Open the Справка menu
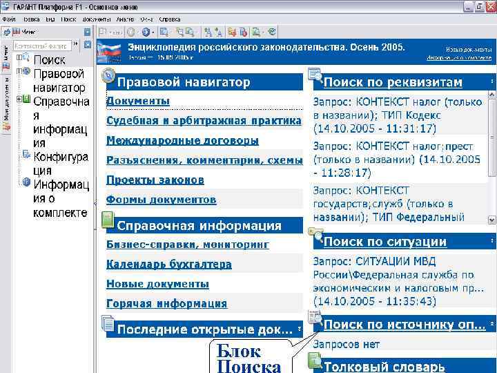The width and height of the screenshot is (497, 373). 170,19
